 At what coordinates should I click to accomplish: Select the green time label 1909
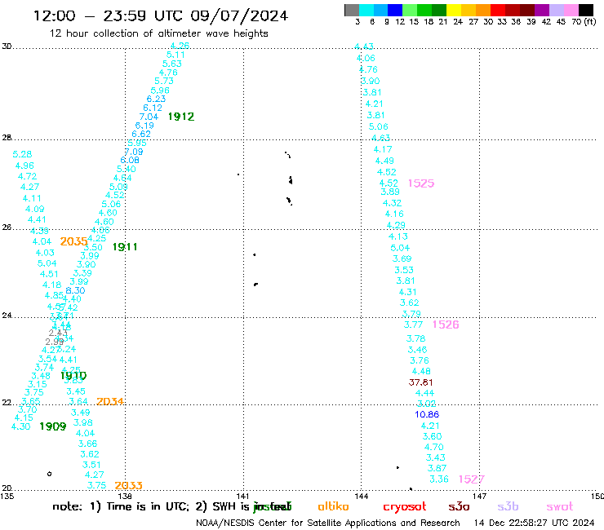tap(53, 426)
